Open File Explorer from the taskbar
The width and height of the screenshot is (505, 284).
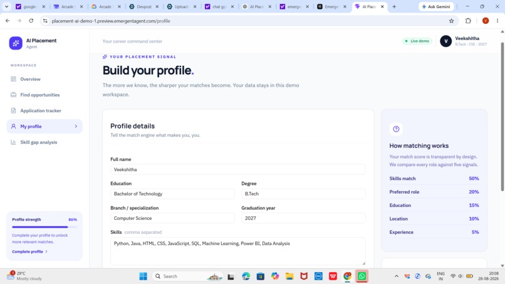click(289, 276)
